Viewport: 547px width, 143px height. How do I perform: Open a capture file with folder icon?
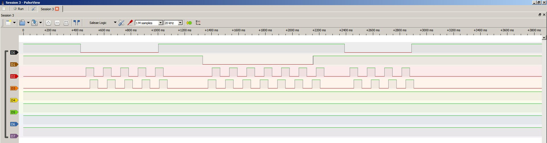pos(22,23)
